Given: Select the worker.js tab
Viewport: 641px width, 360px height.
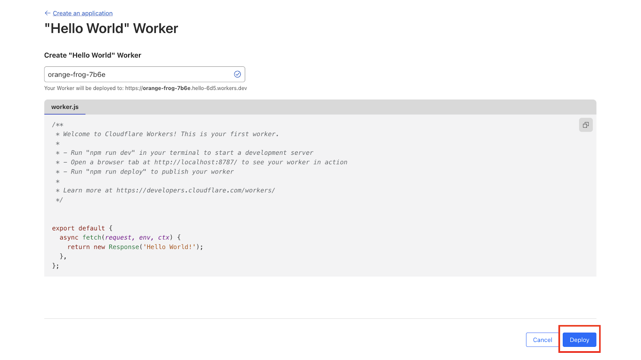Looking at the screenshot, I should coord(65,107).
